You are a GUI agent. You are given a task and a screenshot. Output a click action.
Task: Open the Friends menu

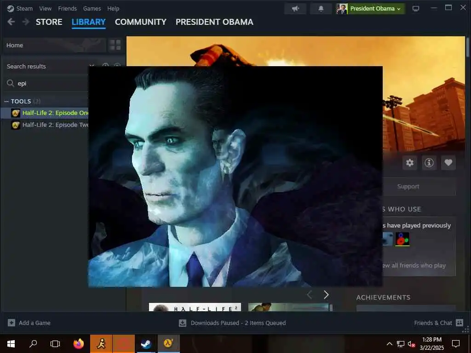[67, 8]
